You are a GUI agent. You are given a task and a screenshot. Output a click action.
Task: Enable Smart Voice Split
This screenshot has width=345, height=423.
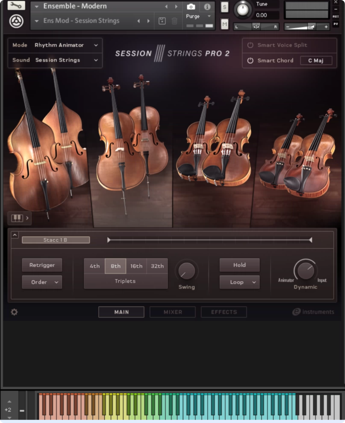click(250, 45)
